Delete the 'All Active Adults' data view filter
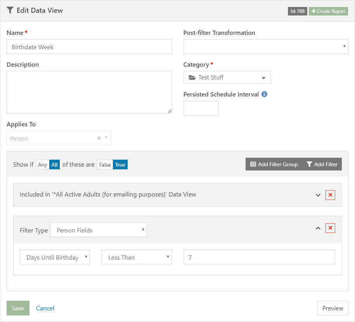The image size is (355, 322). 330,195
